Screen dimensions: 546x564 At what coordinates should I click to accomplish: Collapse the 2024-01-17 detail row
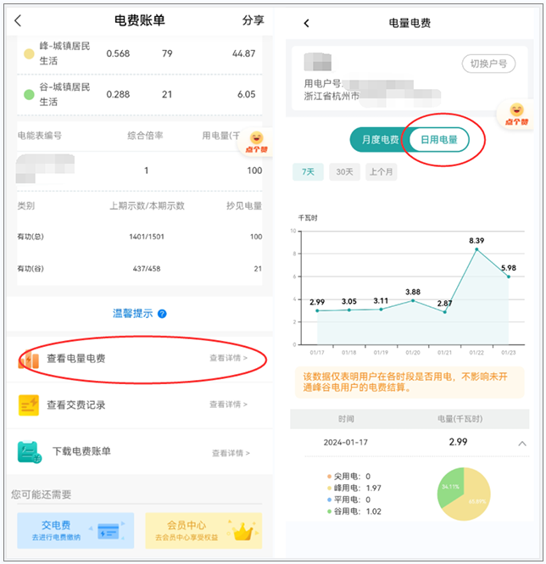[521, 443]
